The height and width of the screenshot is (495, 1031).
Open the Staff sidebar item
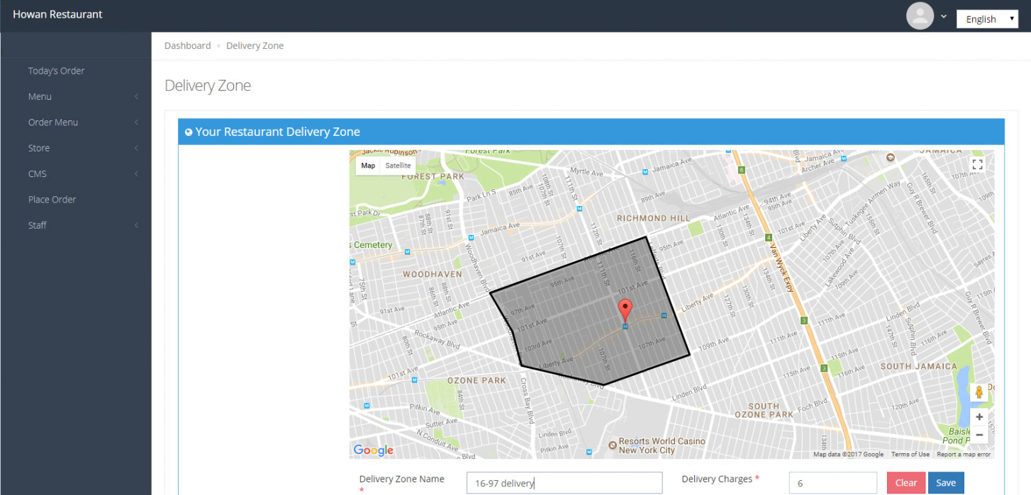point(38,225)
